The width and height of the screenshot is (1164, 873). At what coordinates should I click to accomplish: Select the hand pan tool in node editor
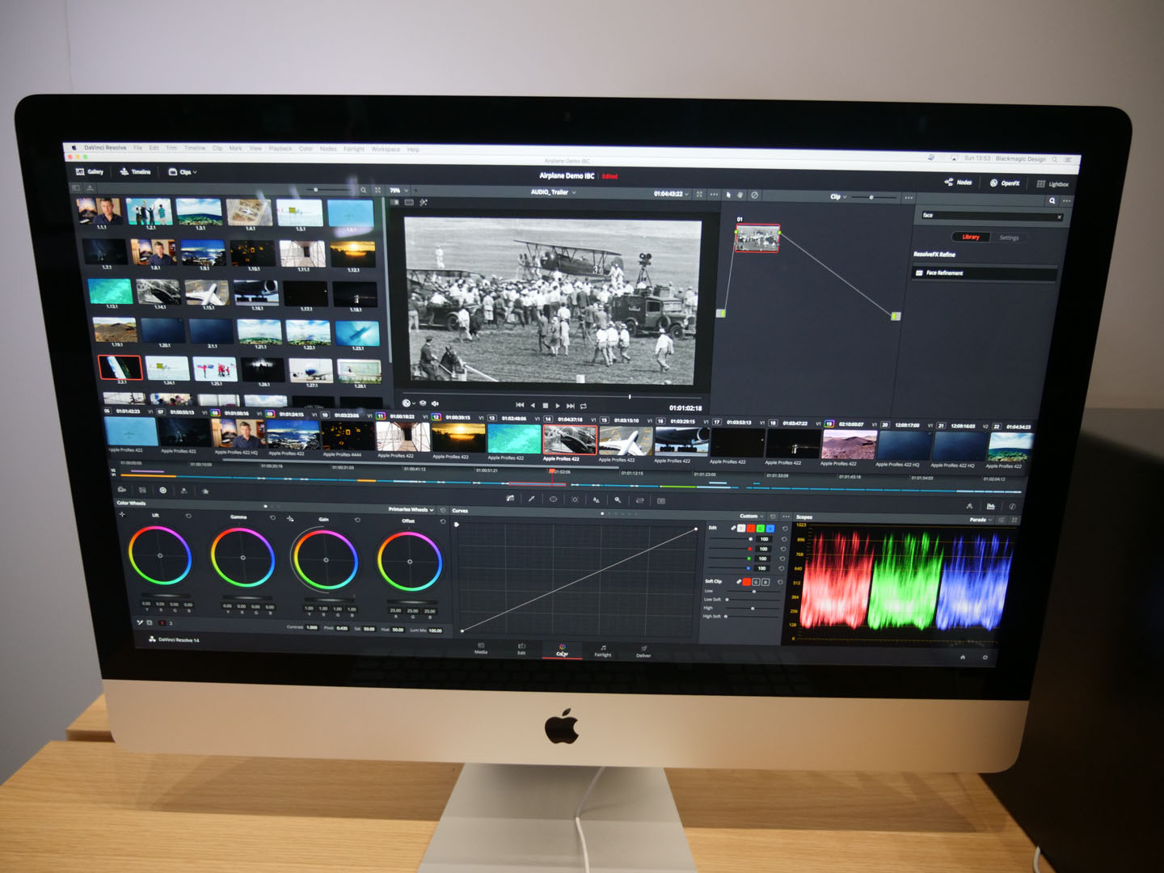740,195
